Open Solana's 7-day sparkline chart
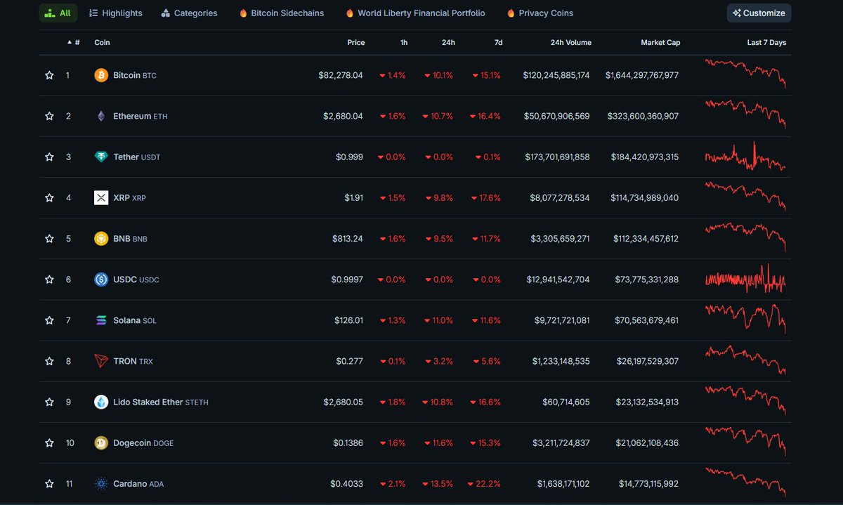 coord(745,319)
